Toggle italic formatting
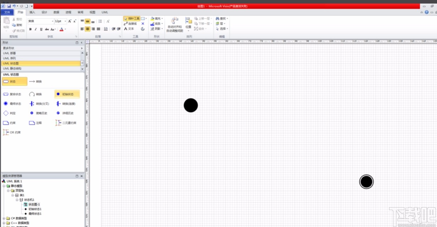The image size is (437, 227). coord(37,29)
